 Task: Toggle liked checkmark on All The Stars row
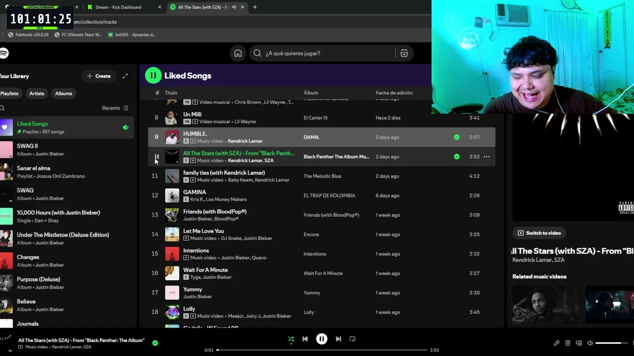[x=457, y=157]
